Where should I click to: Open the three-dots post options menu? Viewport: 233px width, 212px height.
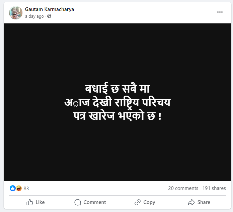click(x=220, y=12)
